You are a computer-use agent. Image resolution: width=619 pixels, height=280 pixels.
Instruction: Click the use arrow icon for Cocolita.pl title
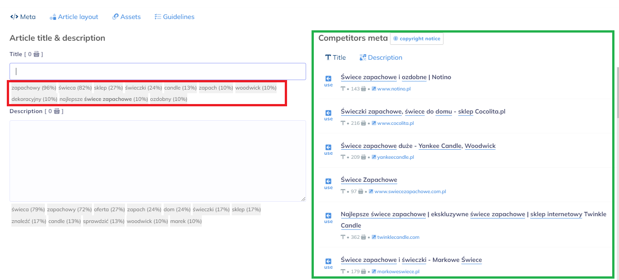click(328, 113)
